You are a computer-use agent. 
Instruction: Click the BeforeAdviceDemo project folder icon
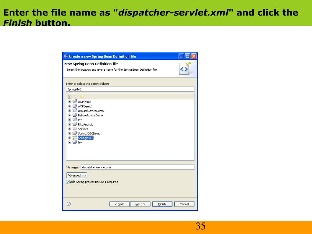[x=75, y=115]
